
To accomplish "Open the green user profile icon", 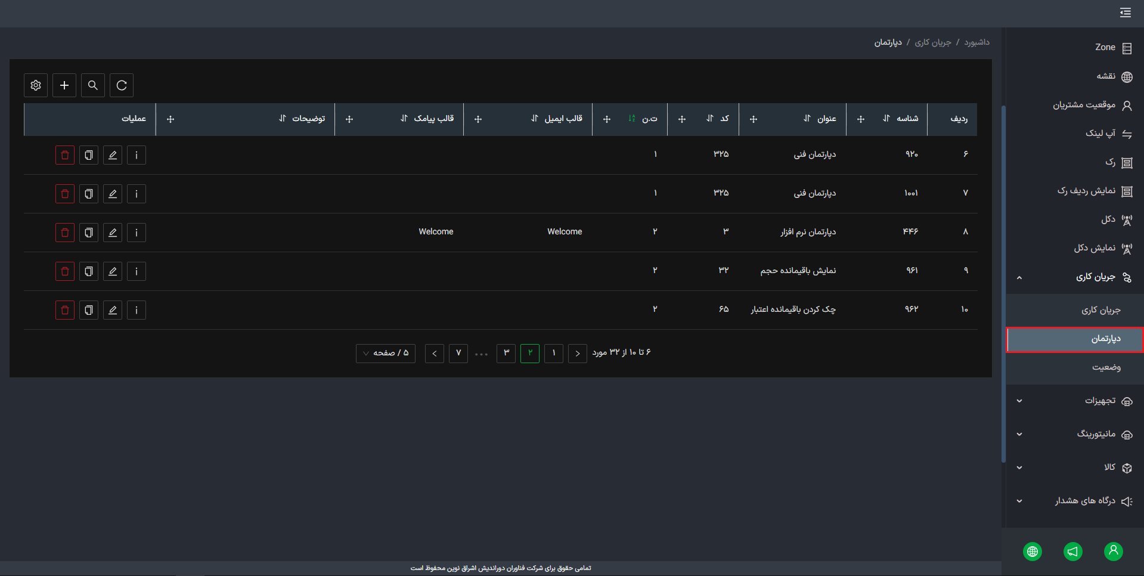I will pyautogui.click(x=1114, y=552).
